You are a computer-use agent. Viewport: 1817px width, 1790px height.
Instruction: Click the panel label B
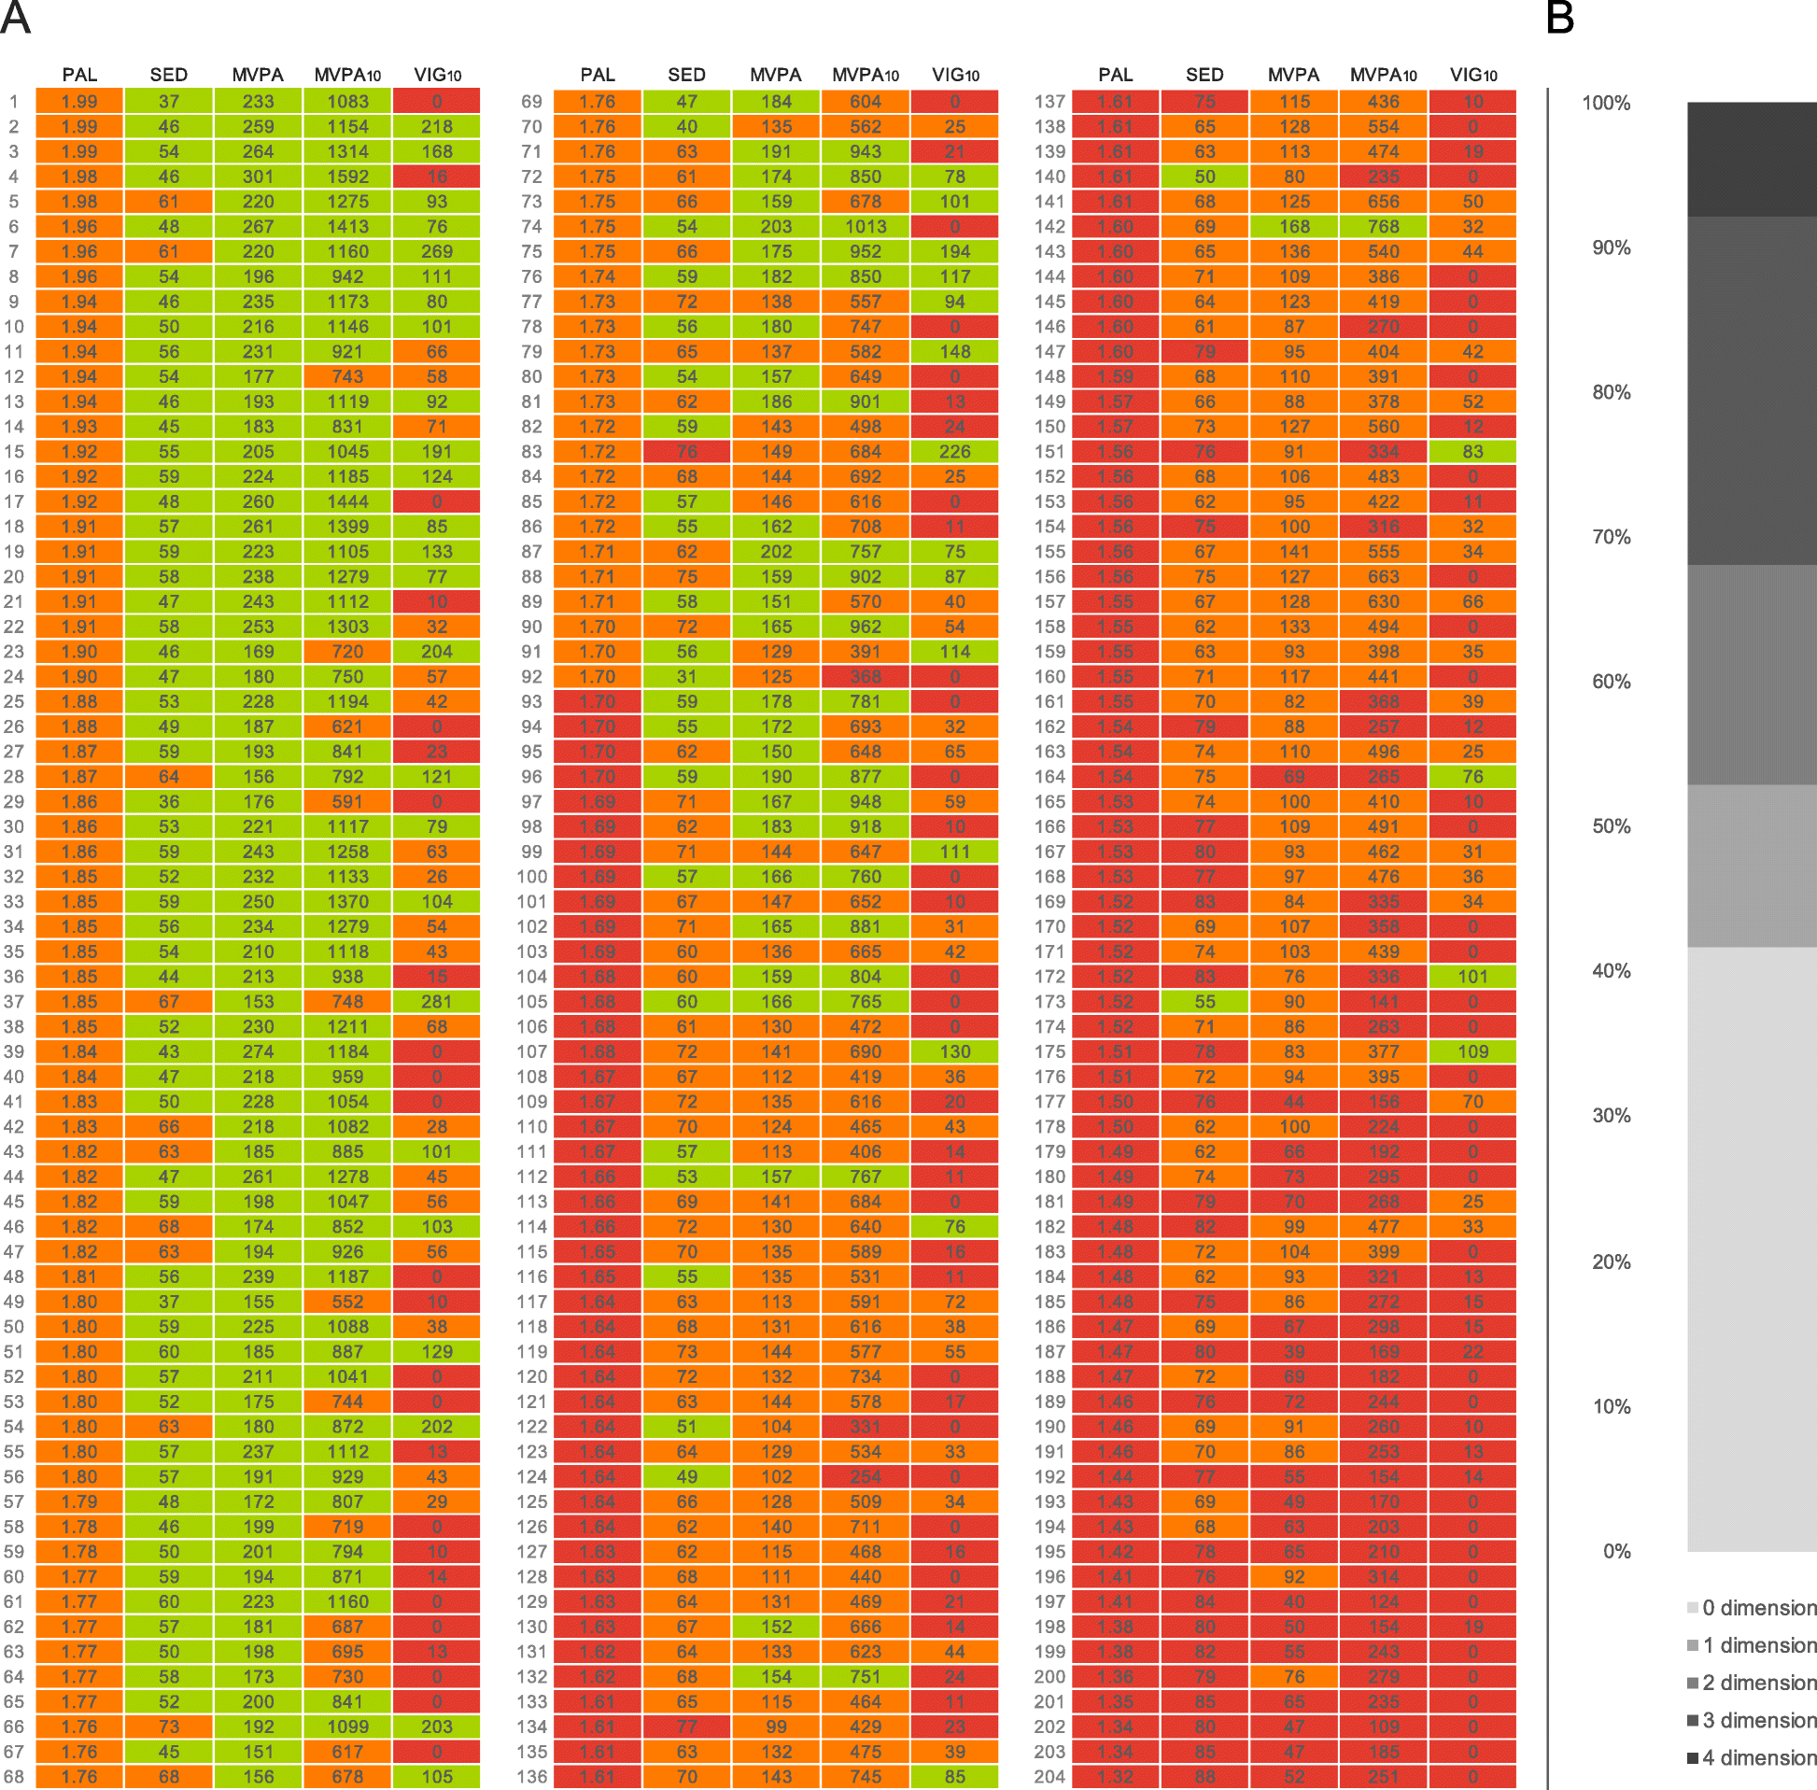pos(1559,18)
